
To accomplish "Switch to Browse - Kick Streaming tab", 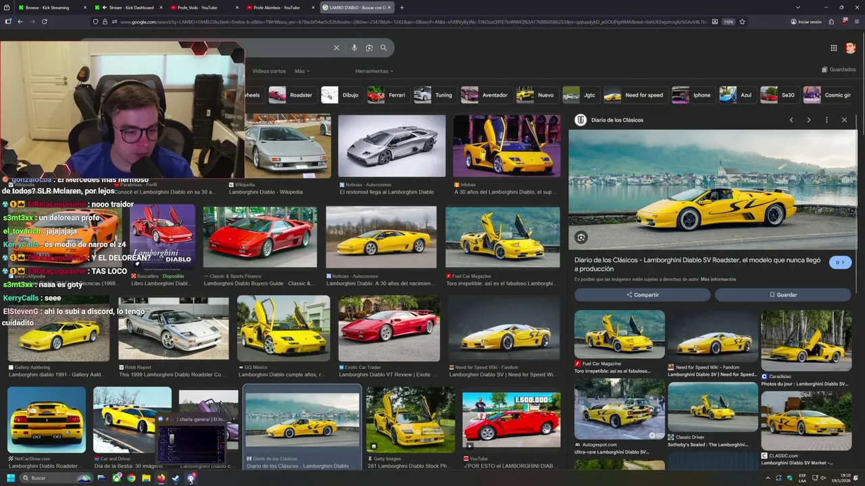I will 51,7.
